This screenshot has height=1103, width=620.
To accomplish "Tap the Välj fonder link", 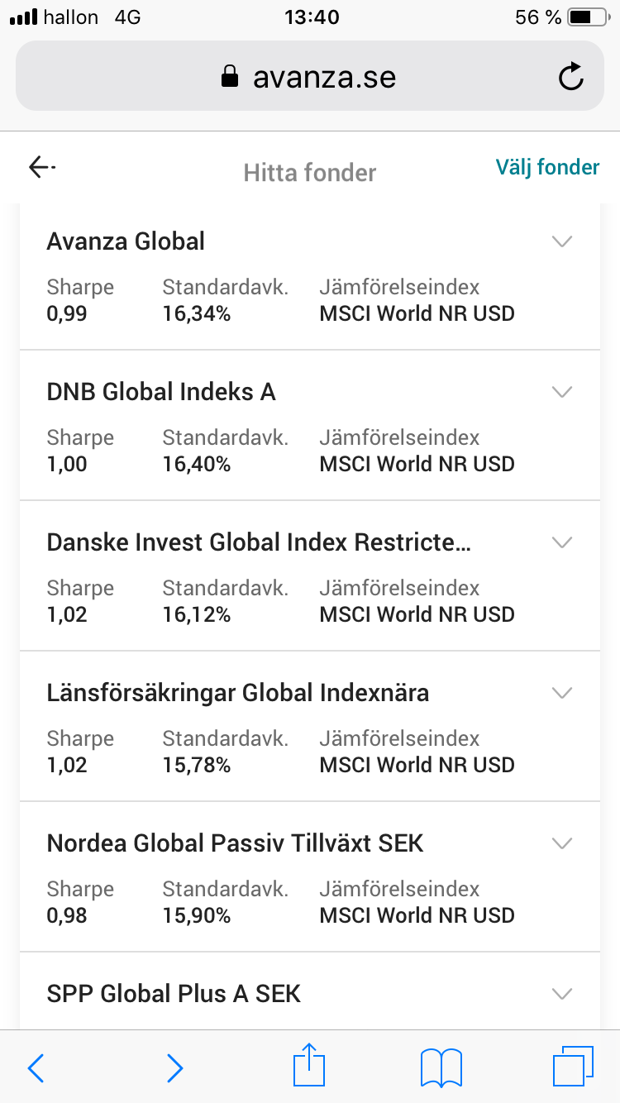I will pyautogui.click(x=547, y=168).
